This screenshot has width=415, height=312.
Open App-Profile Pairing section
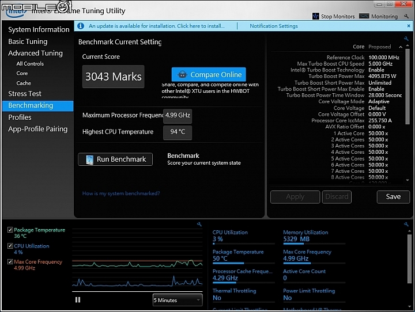(38, 129)
